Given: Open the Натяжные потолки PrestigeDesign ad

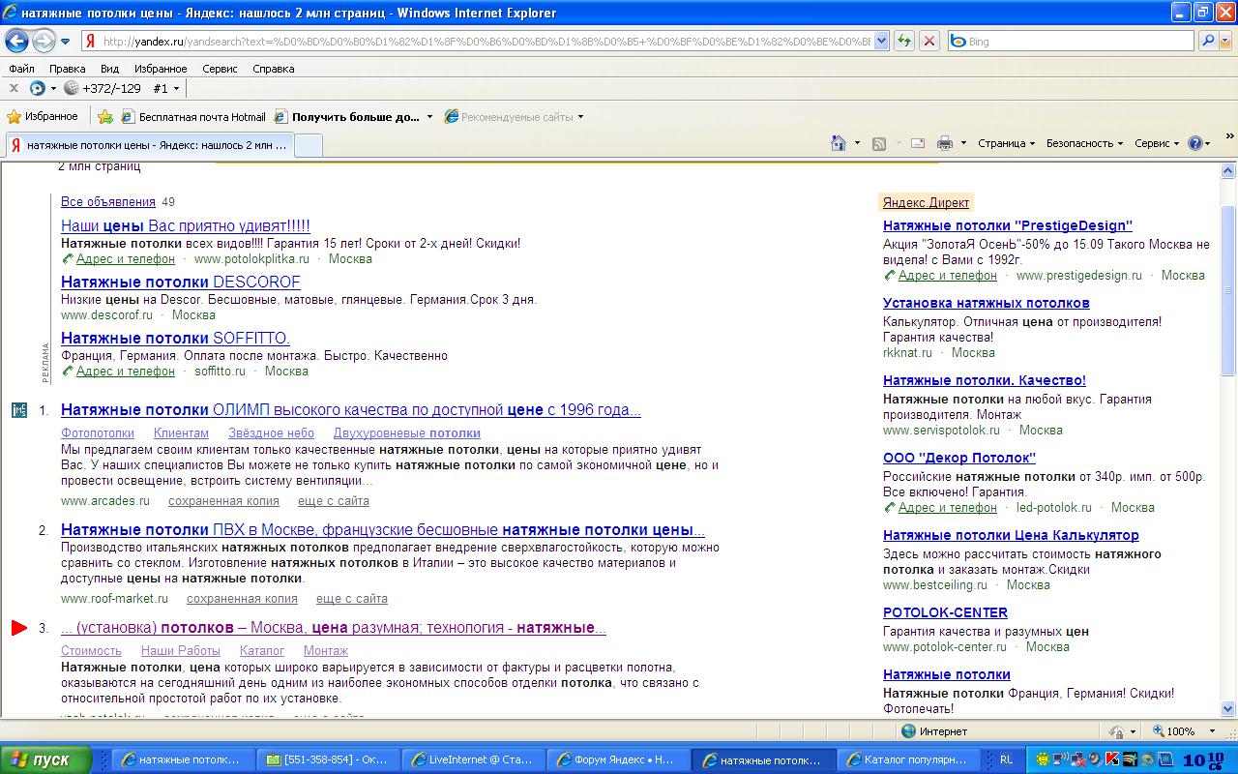Looking at the screenshot, I should coord(1008,225).
